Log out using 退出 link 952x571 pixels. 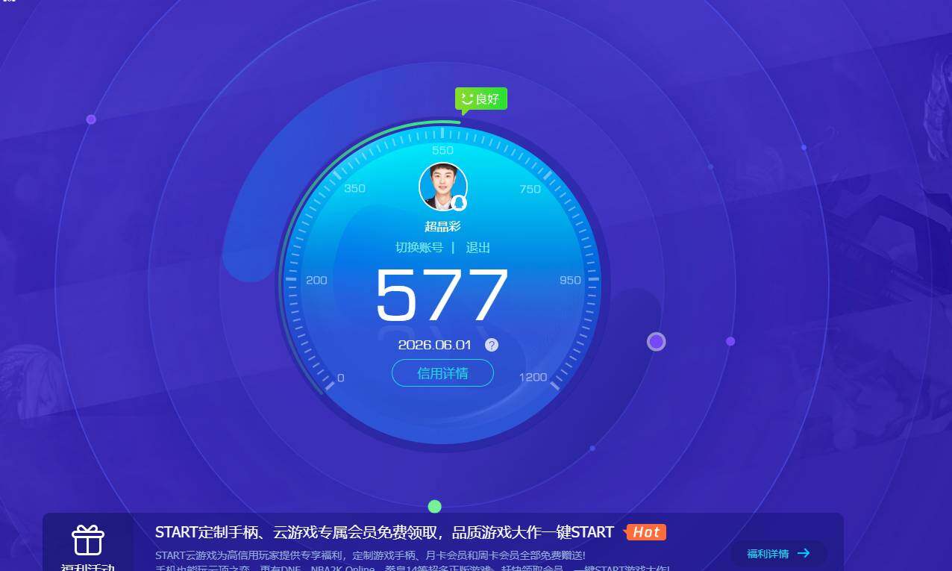pos(478,248)
